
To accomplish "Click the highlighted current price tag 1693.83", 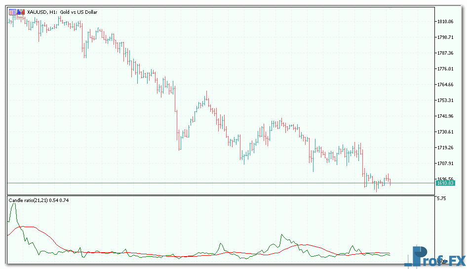I will pos(445,183).
